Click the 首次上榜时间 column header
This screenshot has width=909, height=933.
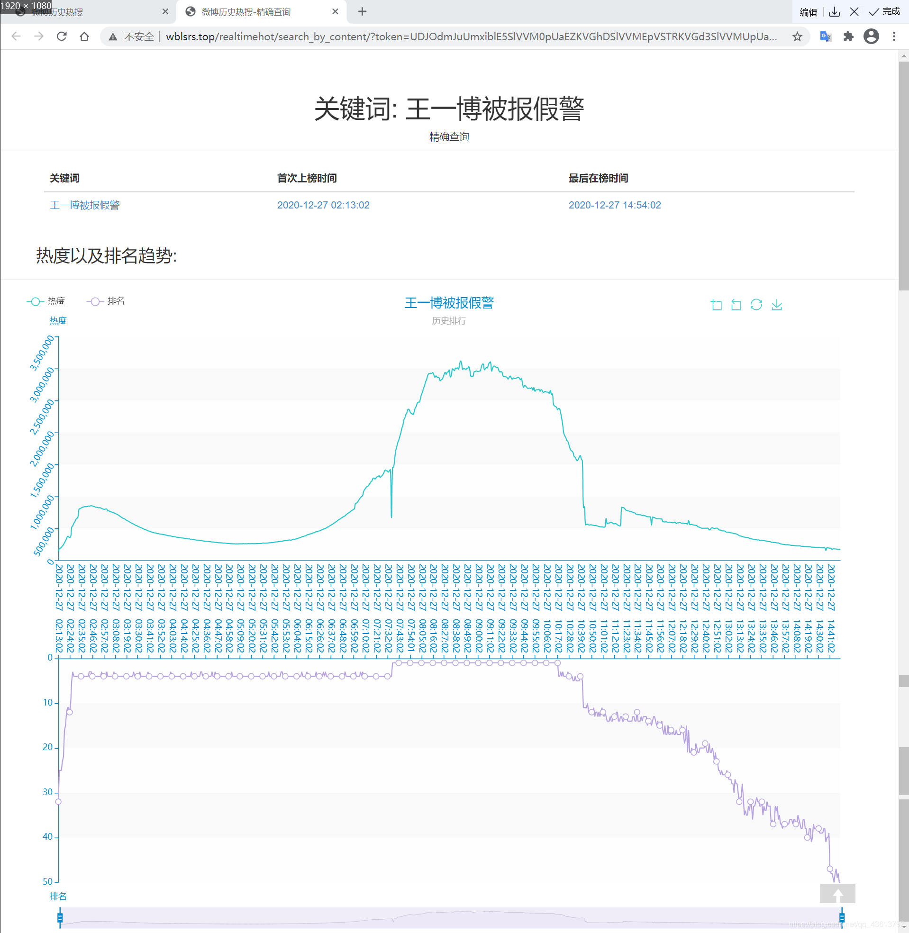click(307, 178)
